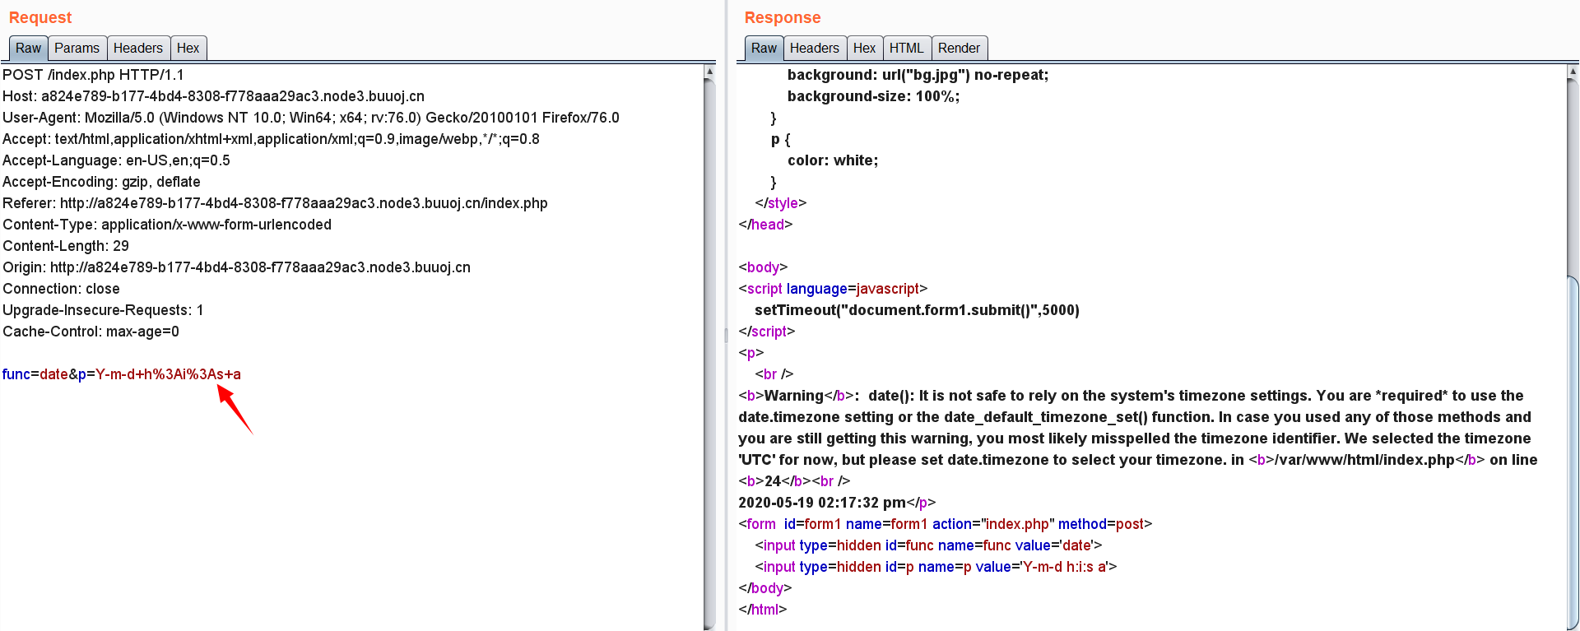Screen dimensions: 1580x631
Task: Click the POST /index.php HTTP/1.1 line
Action: click(x=93, y=75)
